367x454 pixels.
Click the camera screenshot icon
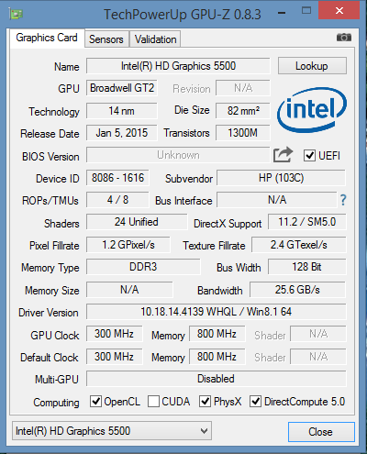click(x=344, y=38)
